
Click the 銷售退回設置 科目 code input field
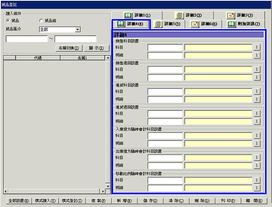(165, 69)
